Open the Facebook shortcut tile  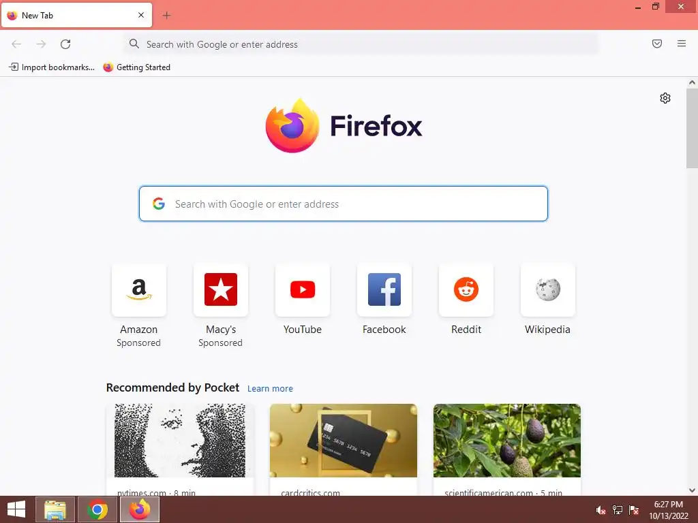point(384,290)
